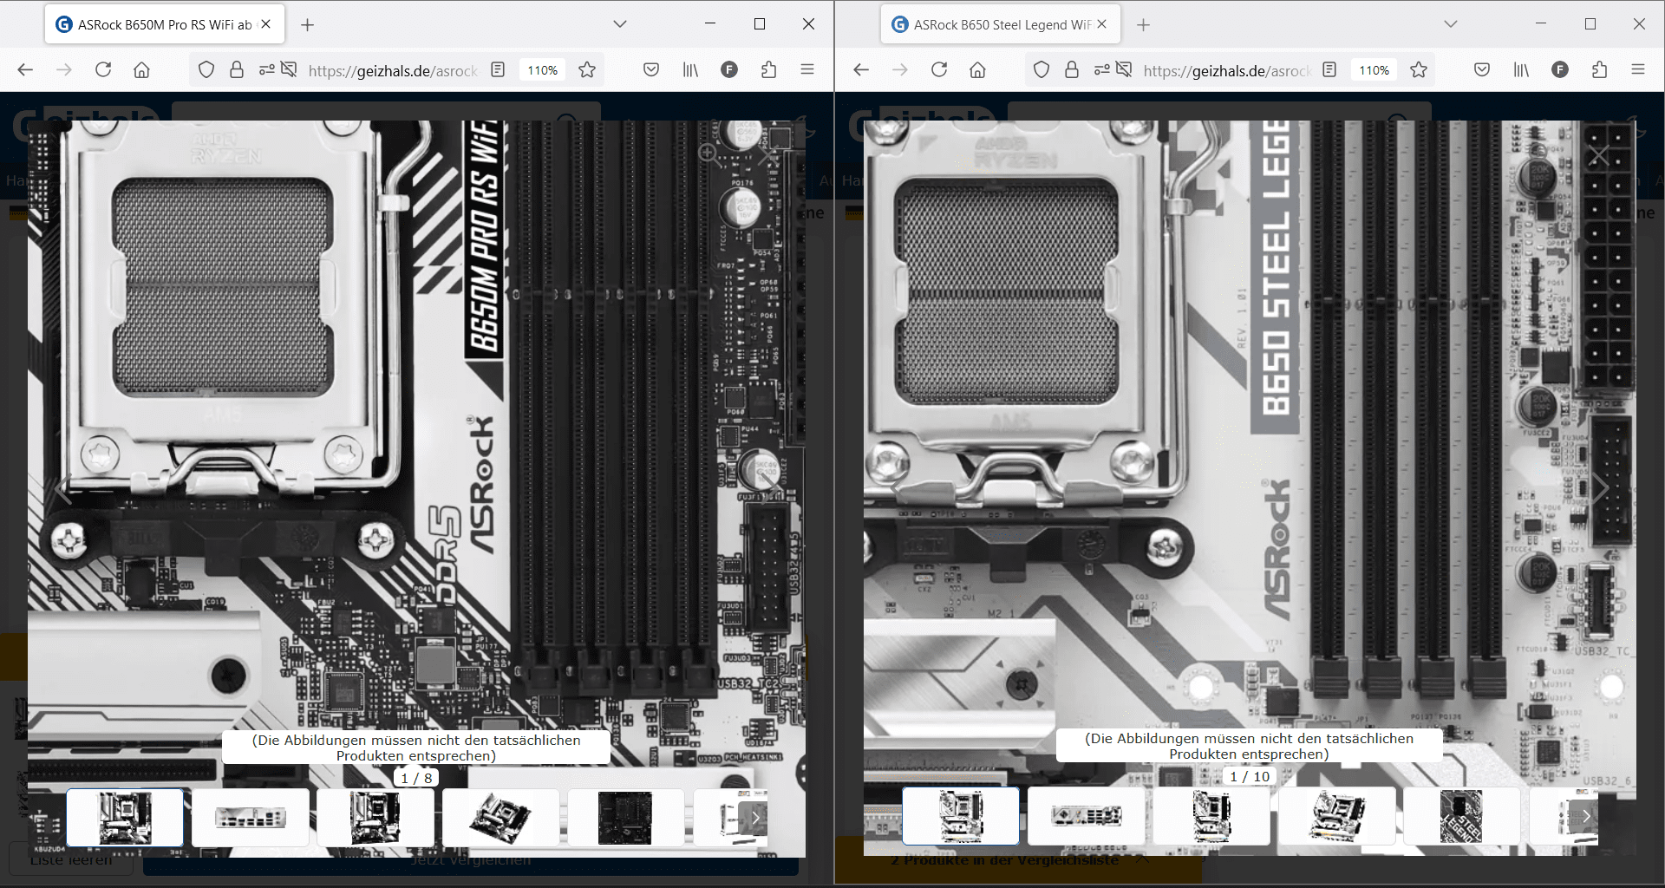
Task: Close the B650 Steel Legend image lightbox
Action: click(1598, 156)
